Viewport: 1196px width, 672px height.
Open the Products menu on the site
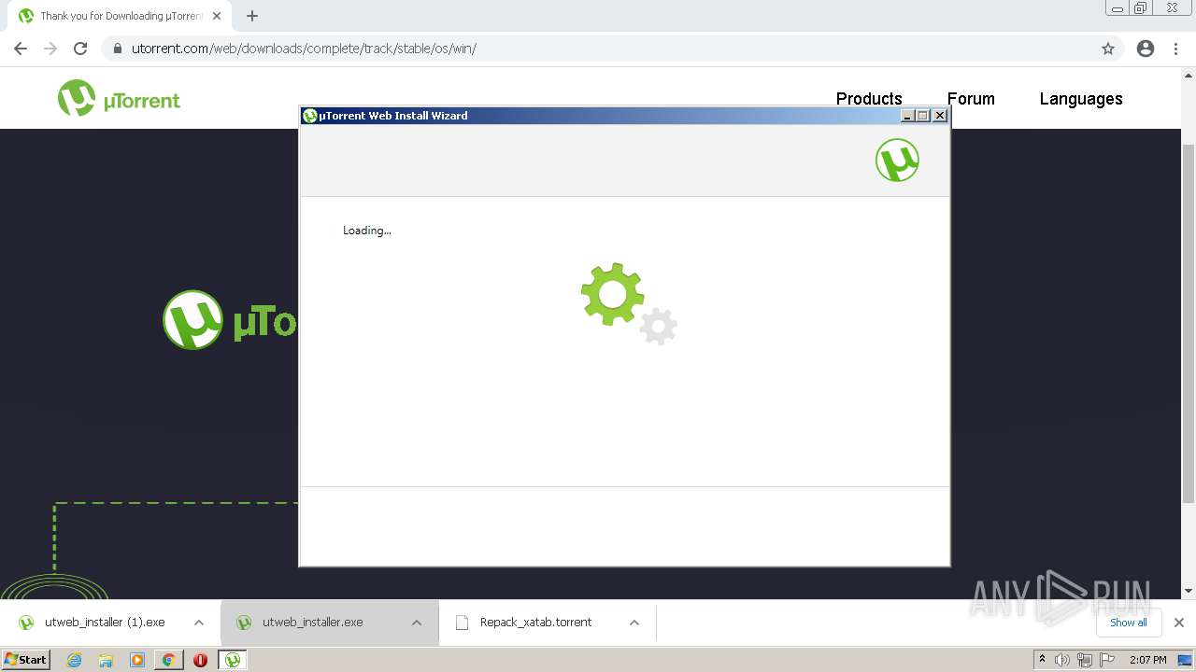click(869, 99)
